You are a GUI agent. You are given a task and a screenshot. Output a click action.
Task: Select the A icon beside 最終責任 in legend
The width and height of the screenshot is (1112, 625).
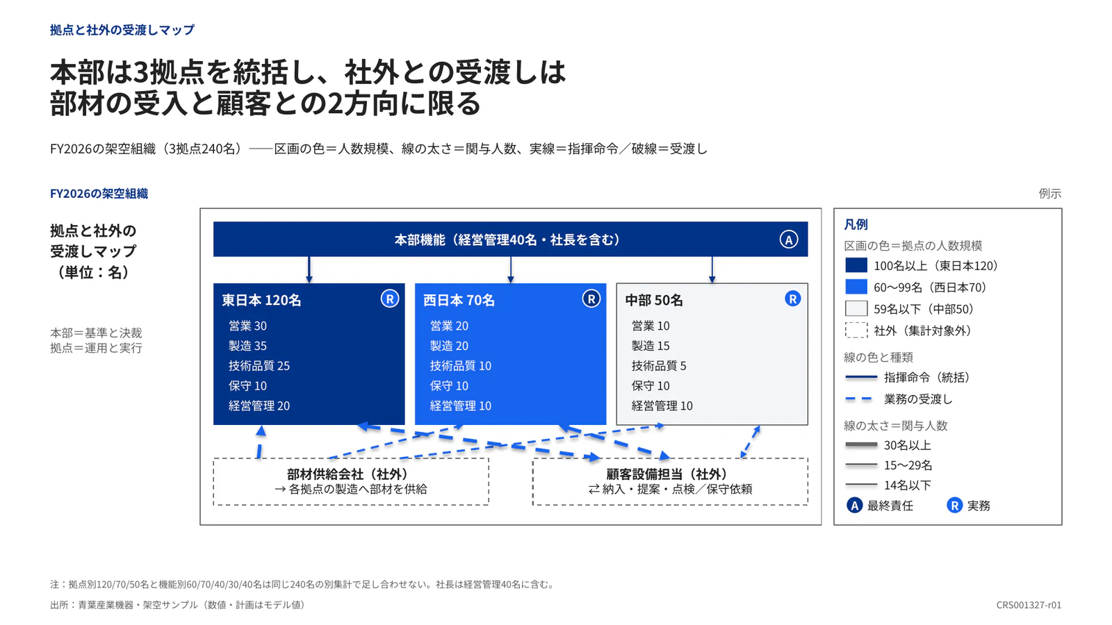855,506
